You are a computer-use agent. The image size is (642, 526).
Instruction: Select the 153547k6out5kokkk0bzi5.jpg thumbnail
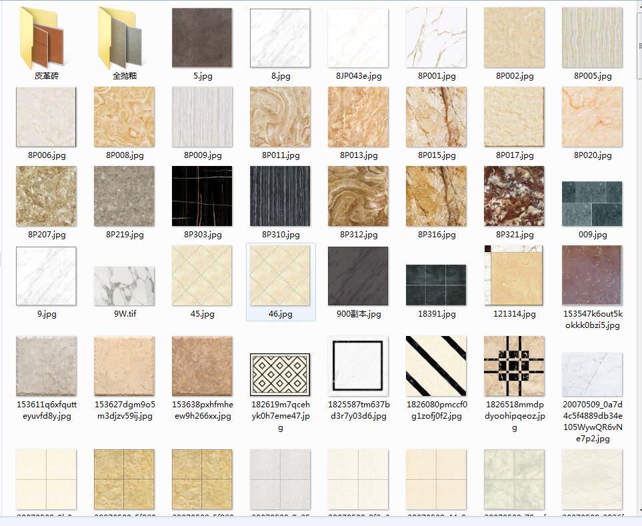[x=592, y=275]
